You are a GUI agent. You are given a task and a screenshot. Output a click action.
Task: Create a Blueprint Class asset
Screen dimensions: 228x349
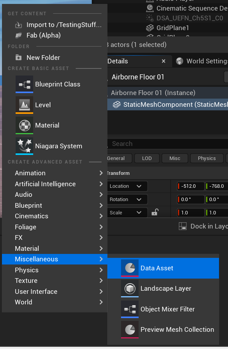coord(55,85)
